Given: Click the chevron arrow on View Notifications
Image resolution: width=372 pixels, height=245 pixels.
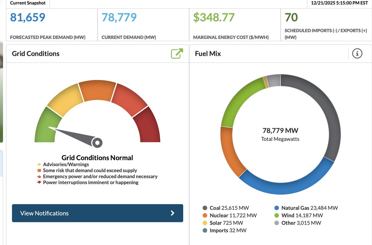Looking at the screenshot, I should [x=173, y=213].
